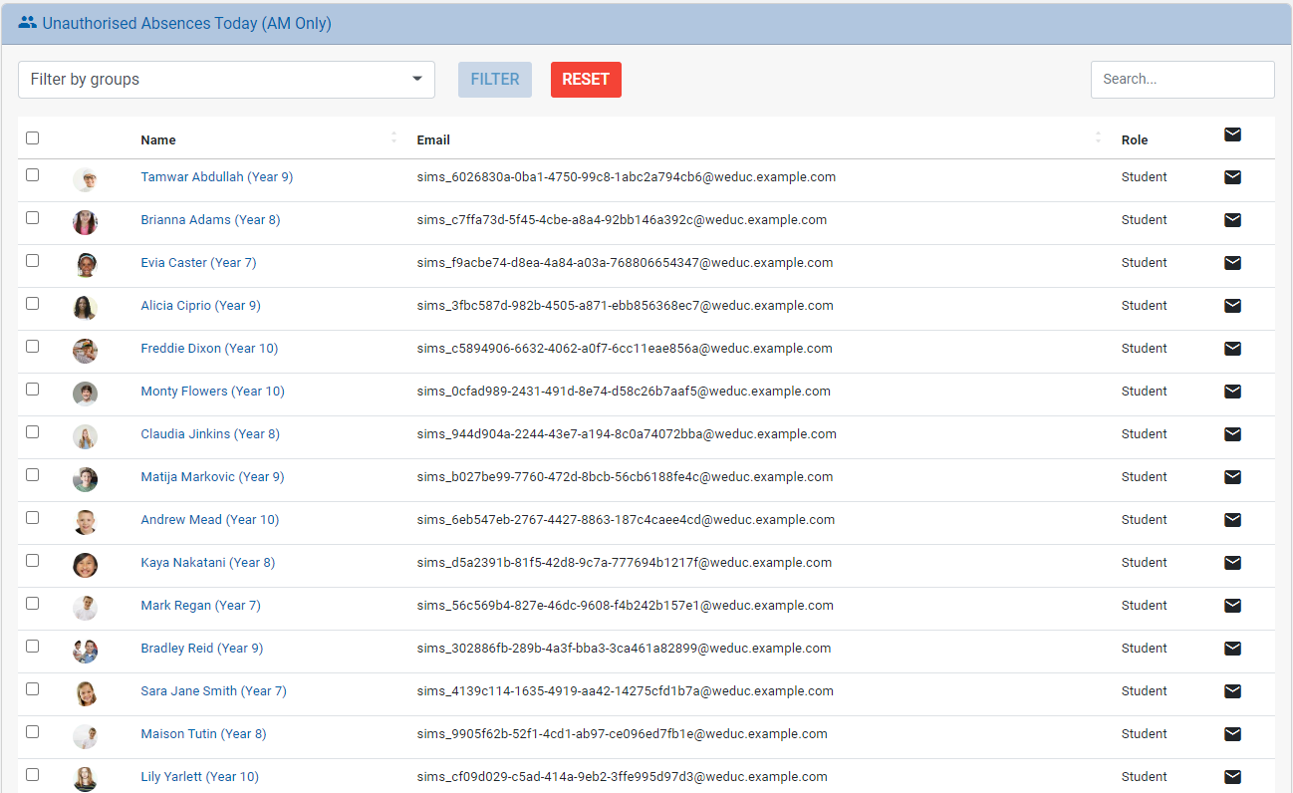Open the Filter by groups dropdown
This screenshot has height=793, width=1293.
[x=226, y=80]
